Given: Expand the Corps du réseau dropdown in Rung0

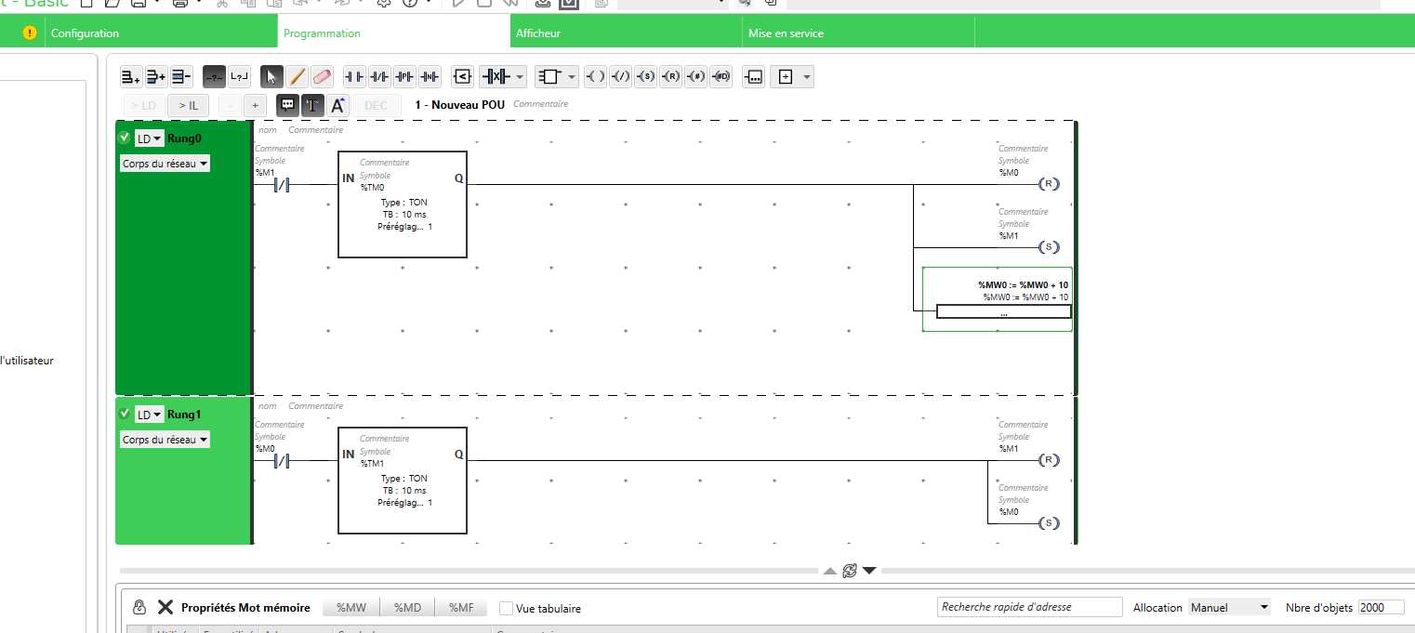Looking at the screenshot, I should coord(165,164).
